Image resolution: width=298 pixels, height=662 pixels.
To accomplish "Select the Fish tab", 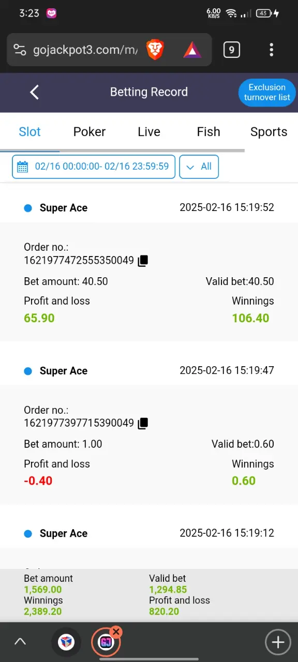I will coord(208,132).
